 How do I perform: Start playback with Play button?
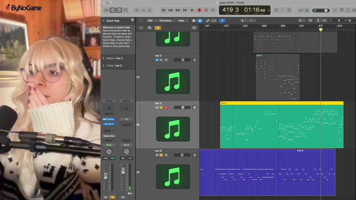pos(192,10)
